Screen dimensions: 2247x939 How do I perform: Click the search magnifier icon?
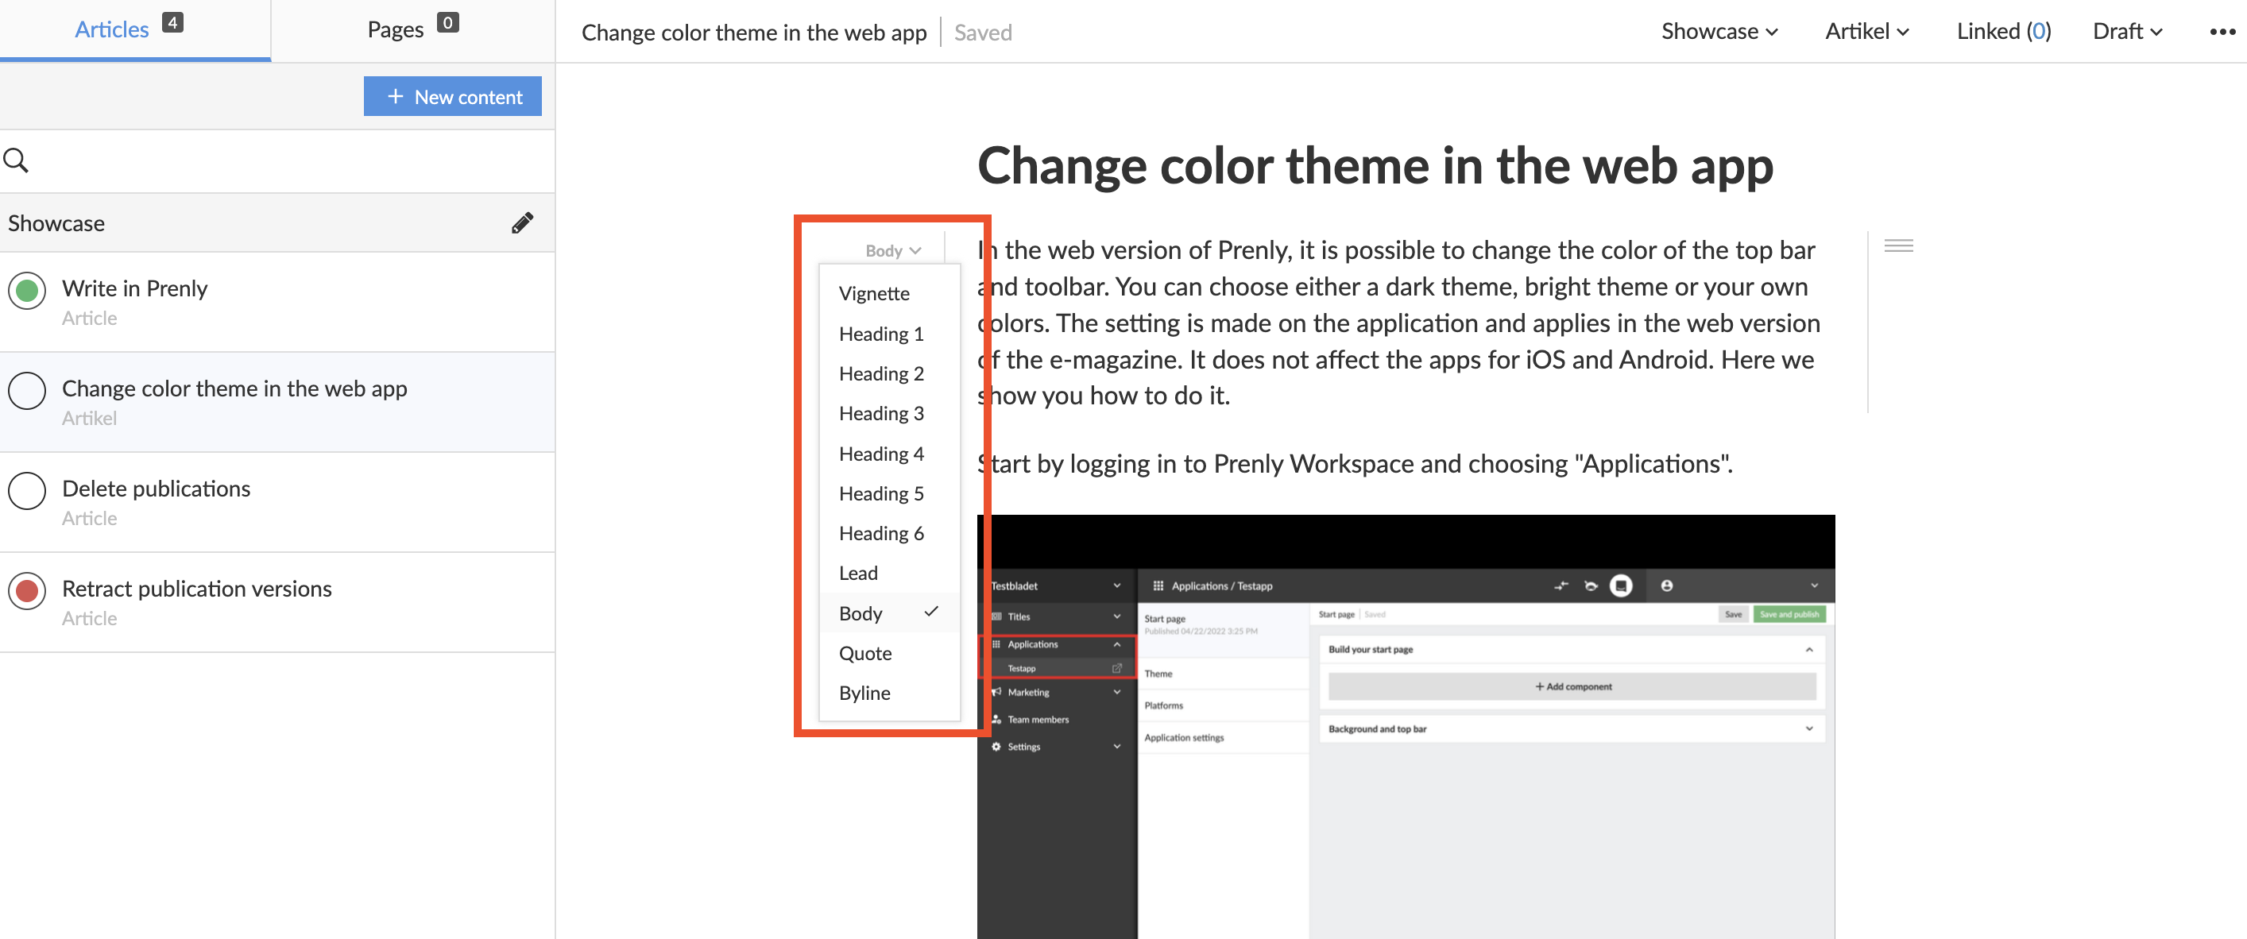click(16, 160)
